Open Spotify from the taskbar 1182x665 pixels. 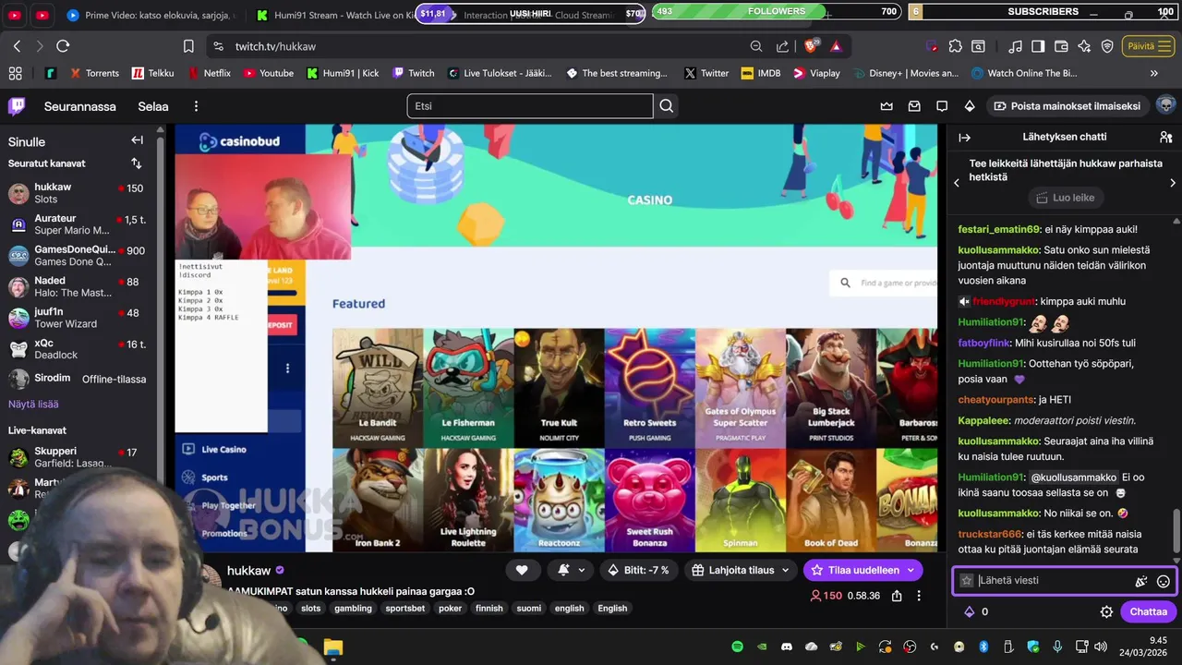coord(737,647)
